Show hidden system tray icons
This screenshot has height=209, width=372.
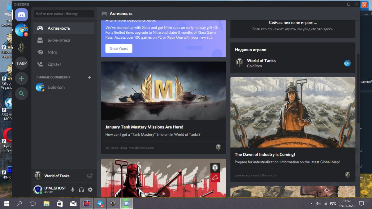[x=312, y=203]
